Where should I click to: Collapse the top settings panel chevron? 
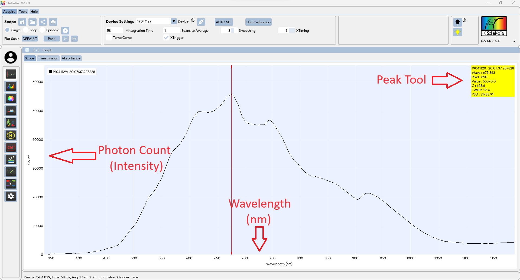514,42
